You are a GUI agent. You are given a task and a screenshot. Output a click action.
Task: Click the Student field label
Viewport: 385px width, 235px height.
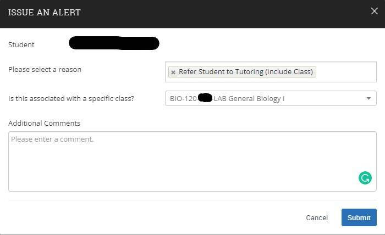point(21,44)
